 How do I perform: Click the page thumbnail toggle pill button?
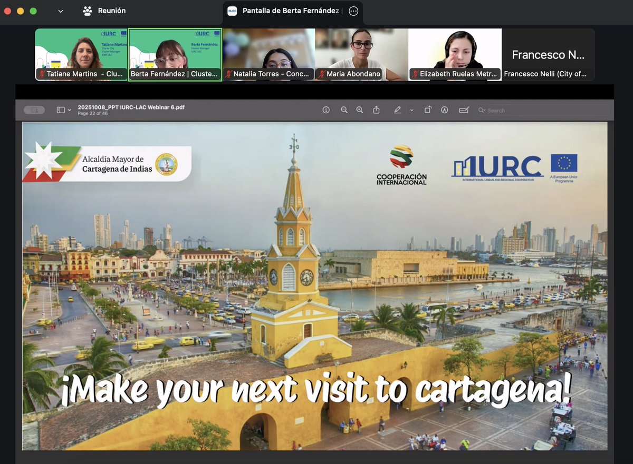pos(34,110)
